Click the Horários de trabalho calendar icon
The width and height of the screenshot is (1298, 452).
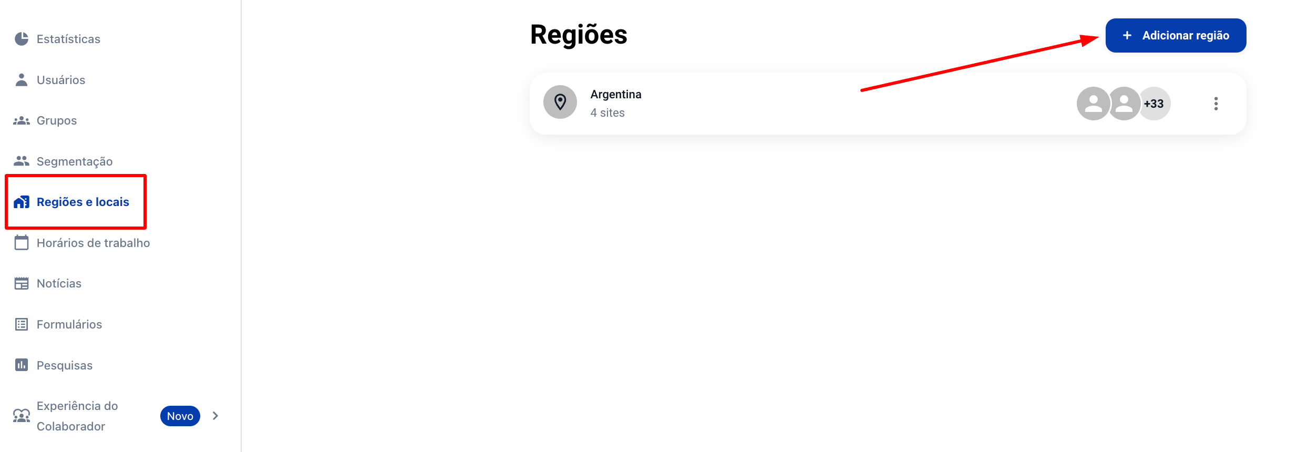click(x=22, y=242)
